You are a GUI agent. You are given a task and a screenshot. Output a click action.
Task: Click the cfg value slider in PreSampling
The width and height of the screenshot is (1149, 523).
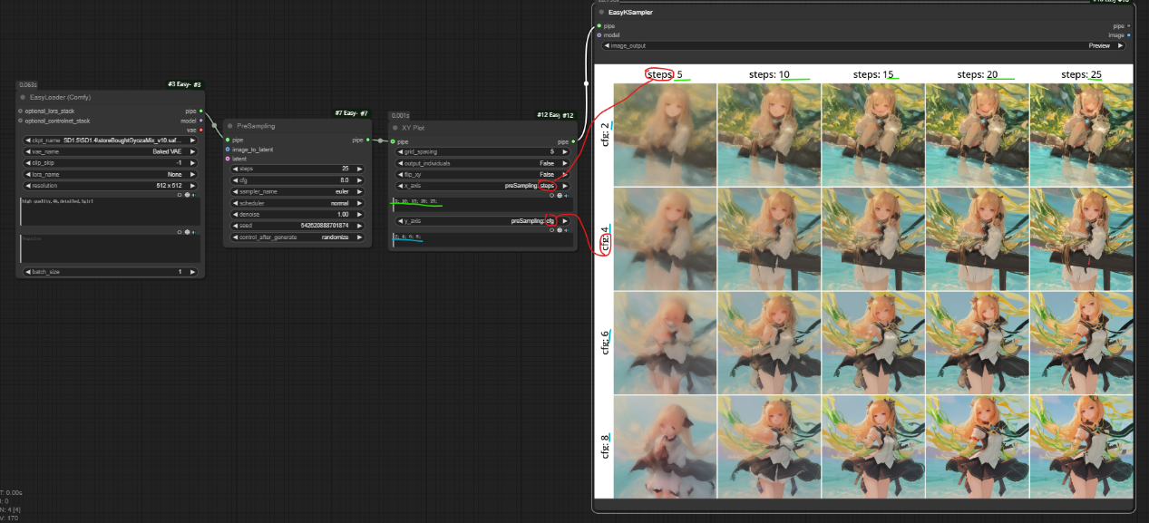(298, 180)
